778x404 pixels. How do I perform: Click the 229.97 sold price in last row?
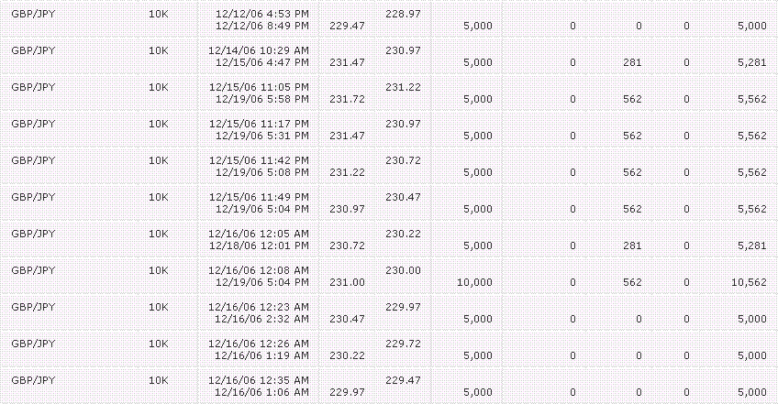347,393
